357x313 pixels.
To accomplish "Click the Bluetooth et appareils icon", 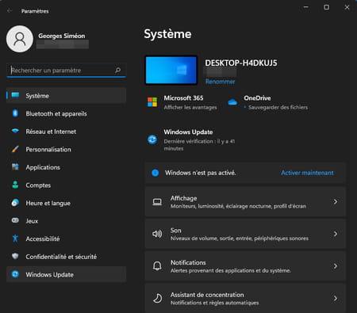I will (15, 113).
